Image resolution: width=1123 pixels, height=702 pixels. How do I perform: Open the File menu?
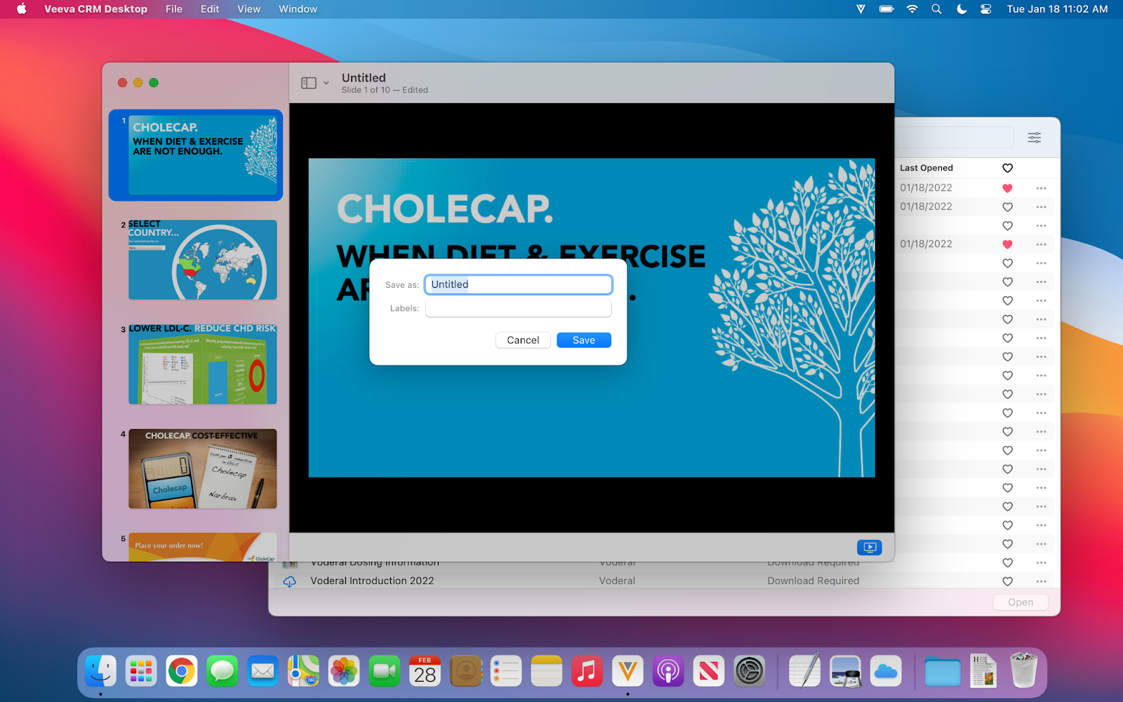(173, 9)
